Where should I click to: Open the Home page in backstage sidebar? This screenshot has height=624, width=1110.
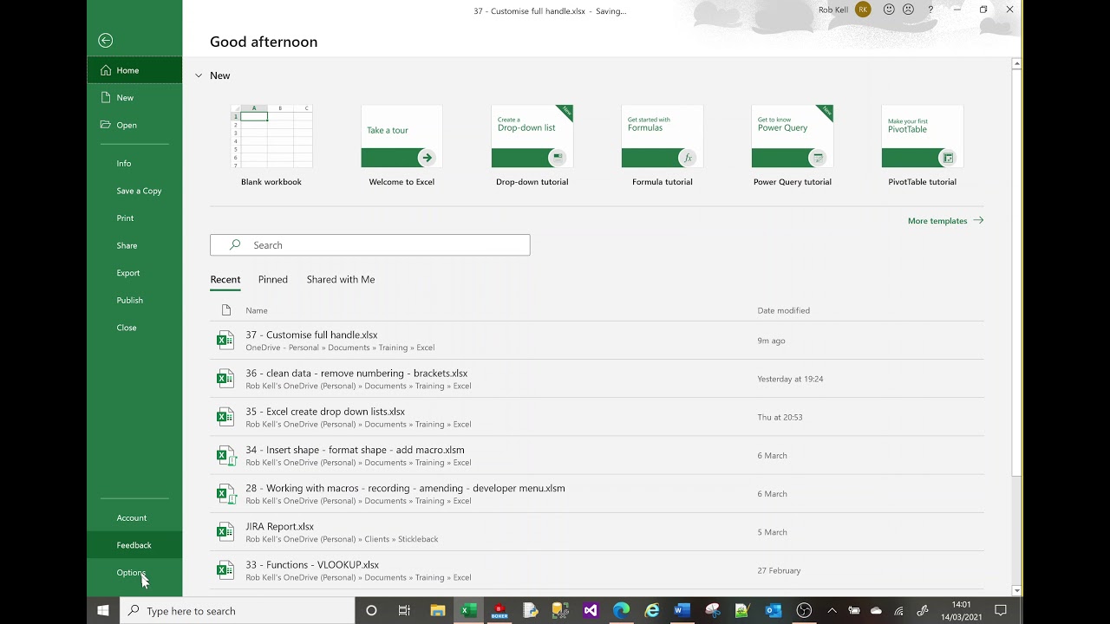click(134, 70)
